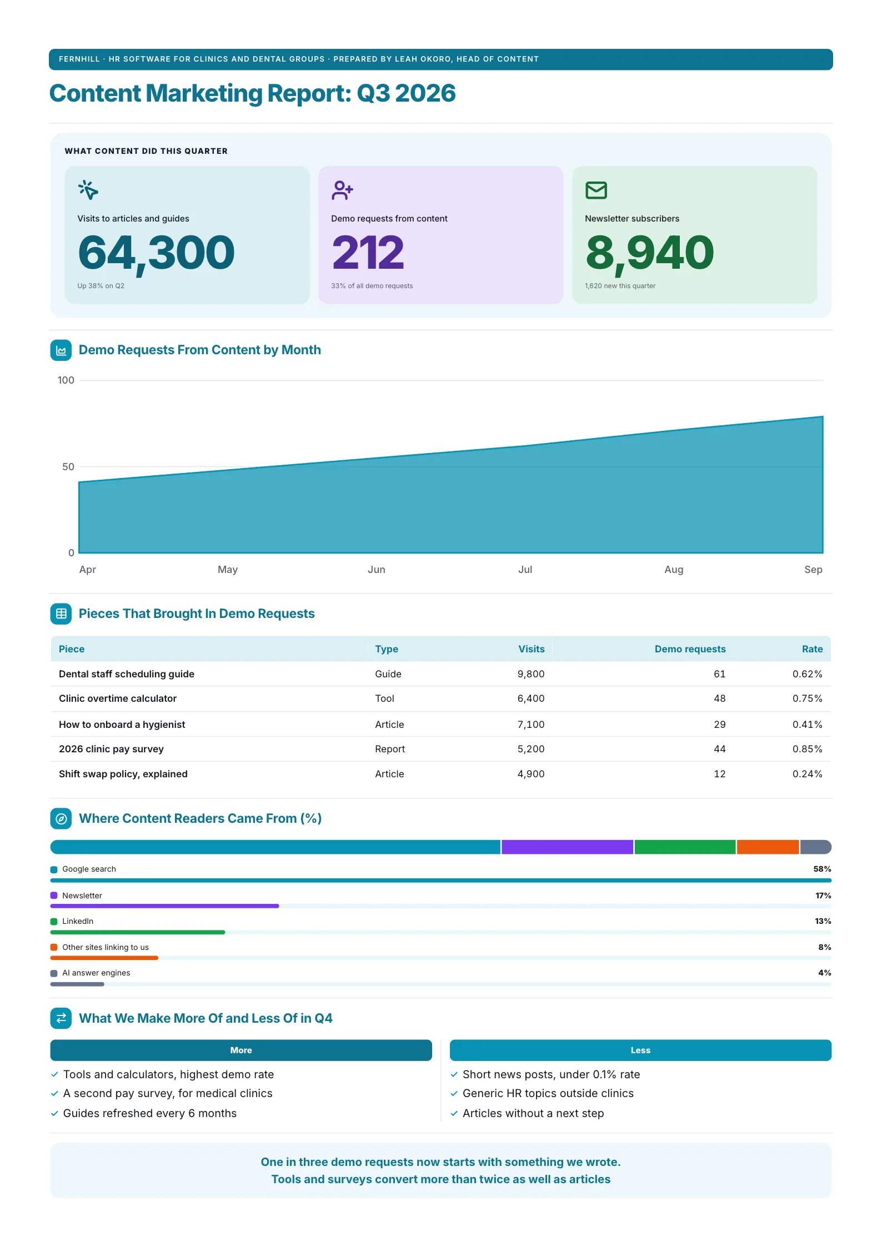The image size is (882, 1247).
Task: Click the Content Marketing Report: Q3 2026 title
Action: pyautogui.click(x=253, y=93)
